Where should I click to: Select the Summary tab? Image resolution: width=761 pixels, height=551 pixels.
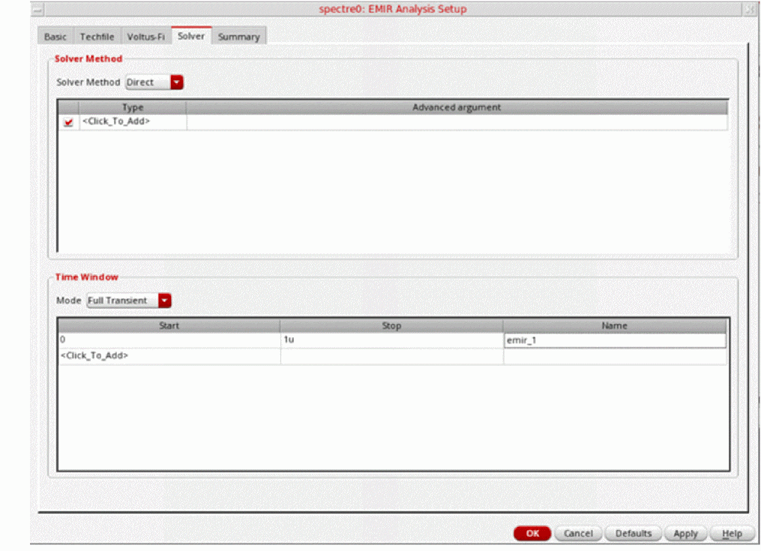238,37
